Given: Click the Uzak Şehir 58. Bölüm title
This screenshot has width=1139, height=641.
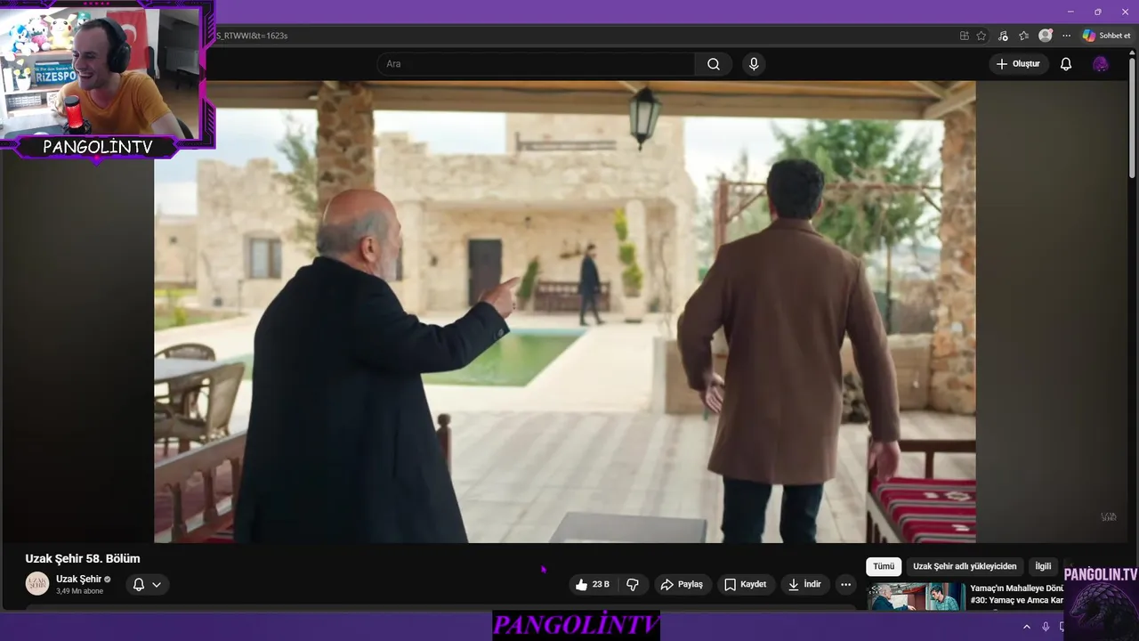Looking at the screenshot, I should tap(83, 558).
